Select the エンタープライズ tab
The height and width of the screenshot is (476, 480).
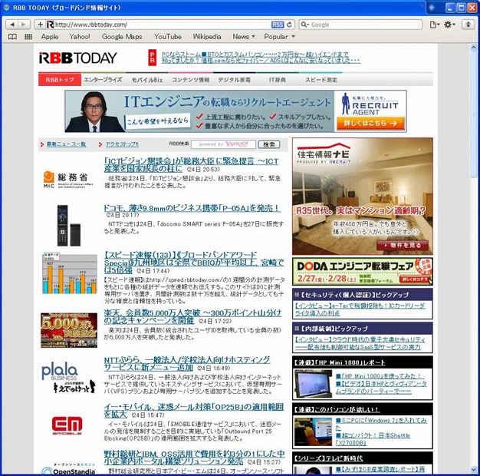pos(104,80)
